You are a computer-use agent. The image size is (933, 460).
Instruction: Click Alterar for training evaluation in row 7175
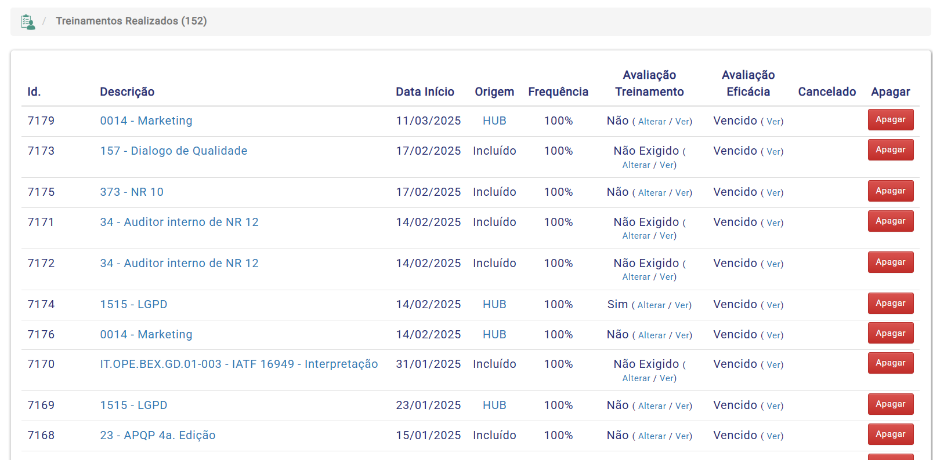652,193
